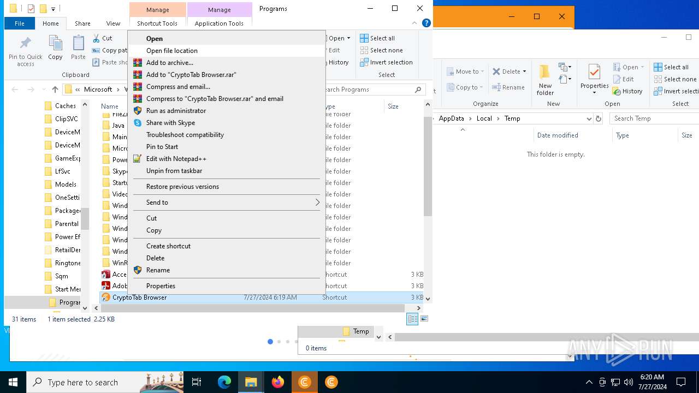Expand the Send to submenu
699x393 pixels.
(x=227, y=202)
